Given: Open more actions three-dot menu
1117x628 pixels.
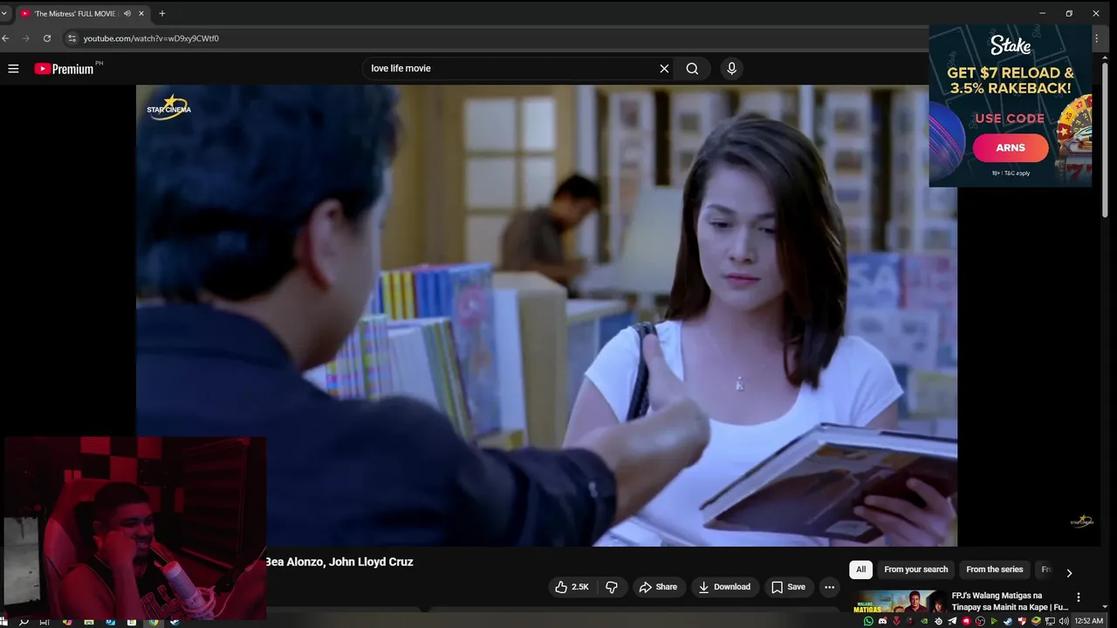Looking at the screenshot, I should 829,587.
